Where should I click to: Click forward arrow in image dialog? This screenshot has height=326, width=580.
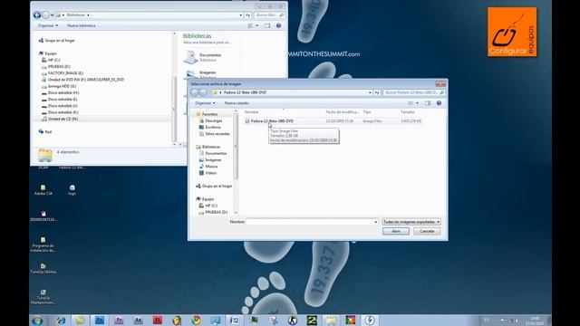coord(203,92)
